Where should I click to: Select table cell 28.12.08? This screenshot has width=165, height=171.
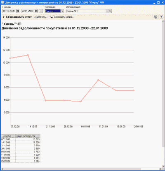(x=8, y=148)
